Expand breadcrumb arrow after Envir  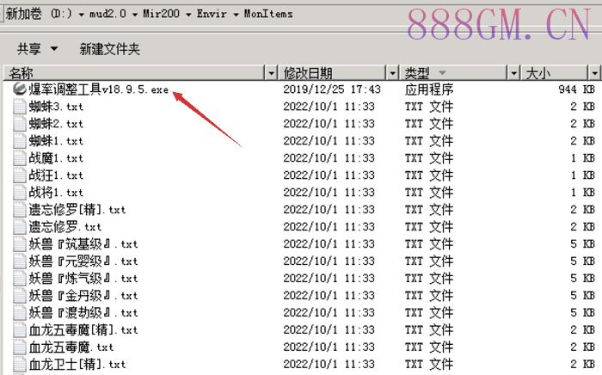pos(236,15)
